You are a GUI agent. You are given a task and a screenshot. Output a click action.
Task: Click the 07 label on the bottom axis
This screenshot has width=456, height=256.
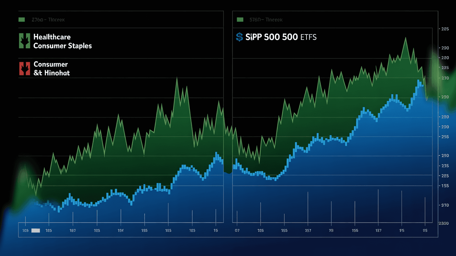(x=237, y=231)
